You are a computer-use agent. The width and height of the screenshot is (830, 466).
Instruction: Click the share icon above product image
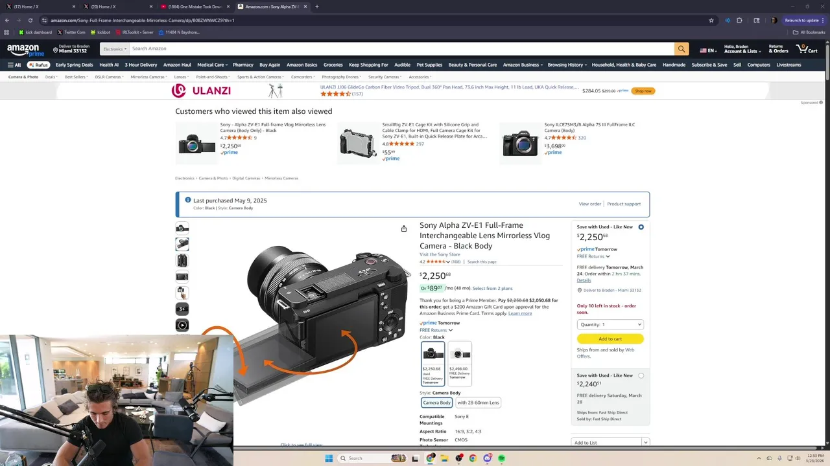click(403, 228)
